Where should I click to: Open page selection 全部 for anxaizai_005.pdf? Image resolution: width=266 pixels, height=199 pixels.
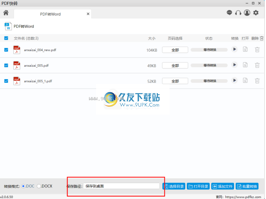click(175, 66)
